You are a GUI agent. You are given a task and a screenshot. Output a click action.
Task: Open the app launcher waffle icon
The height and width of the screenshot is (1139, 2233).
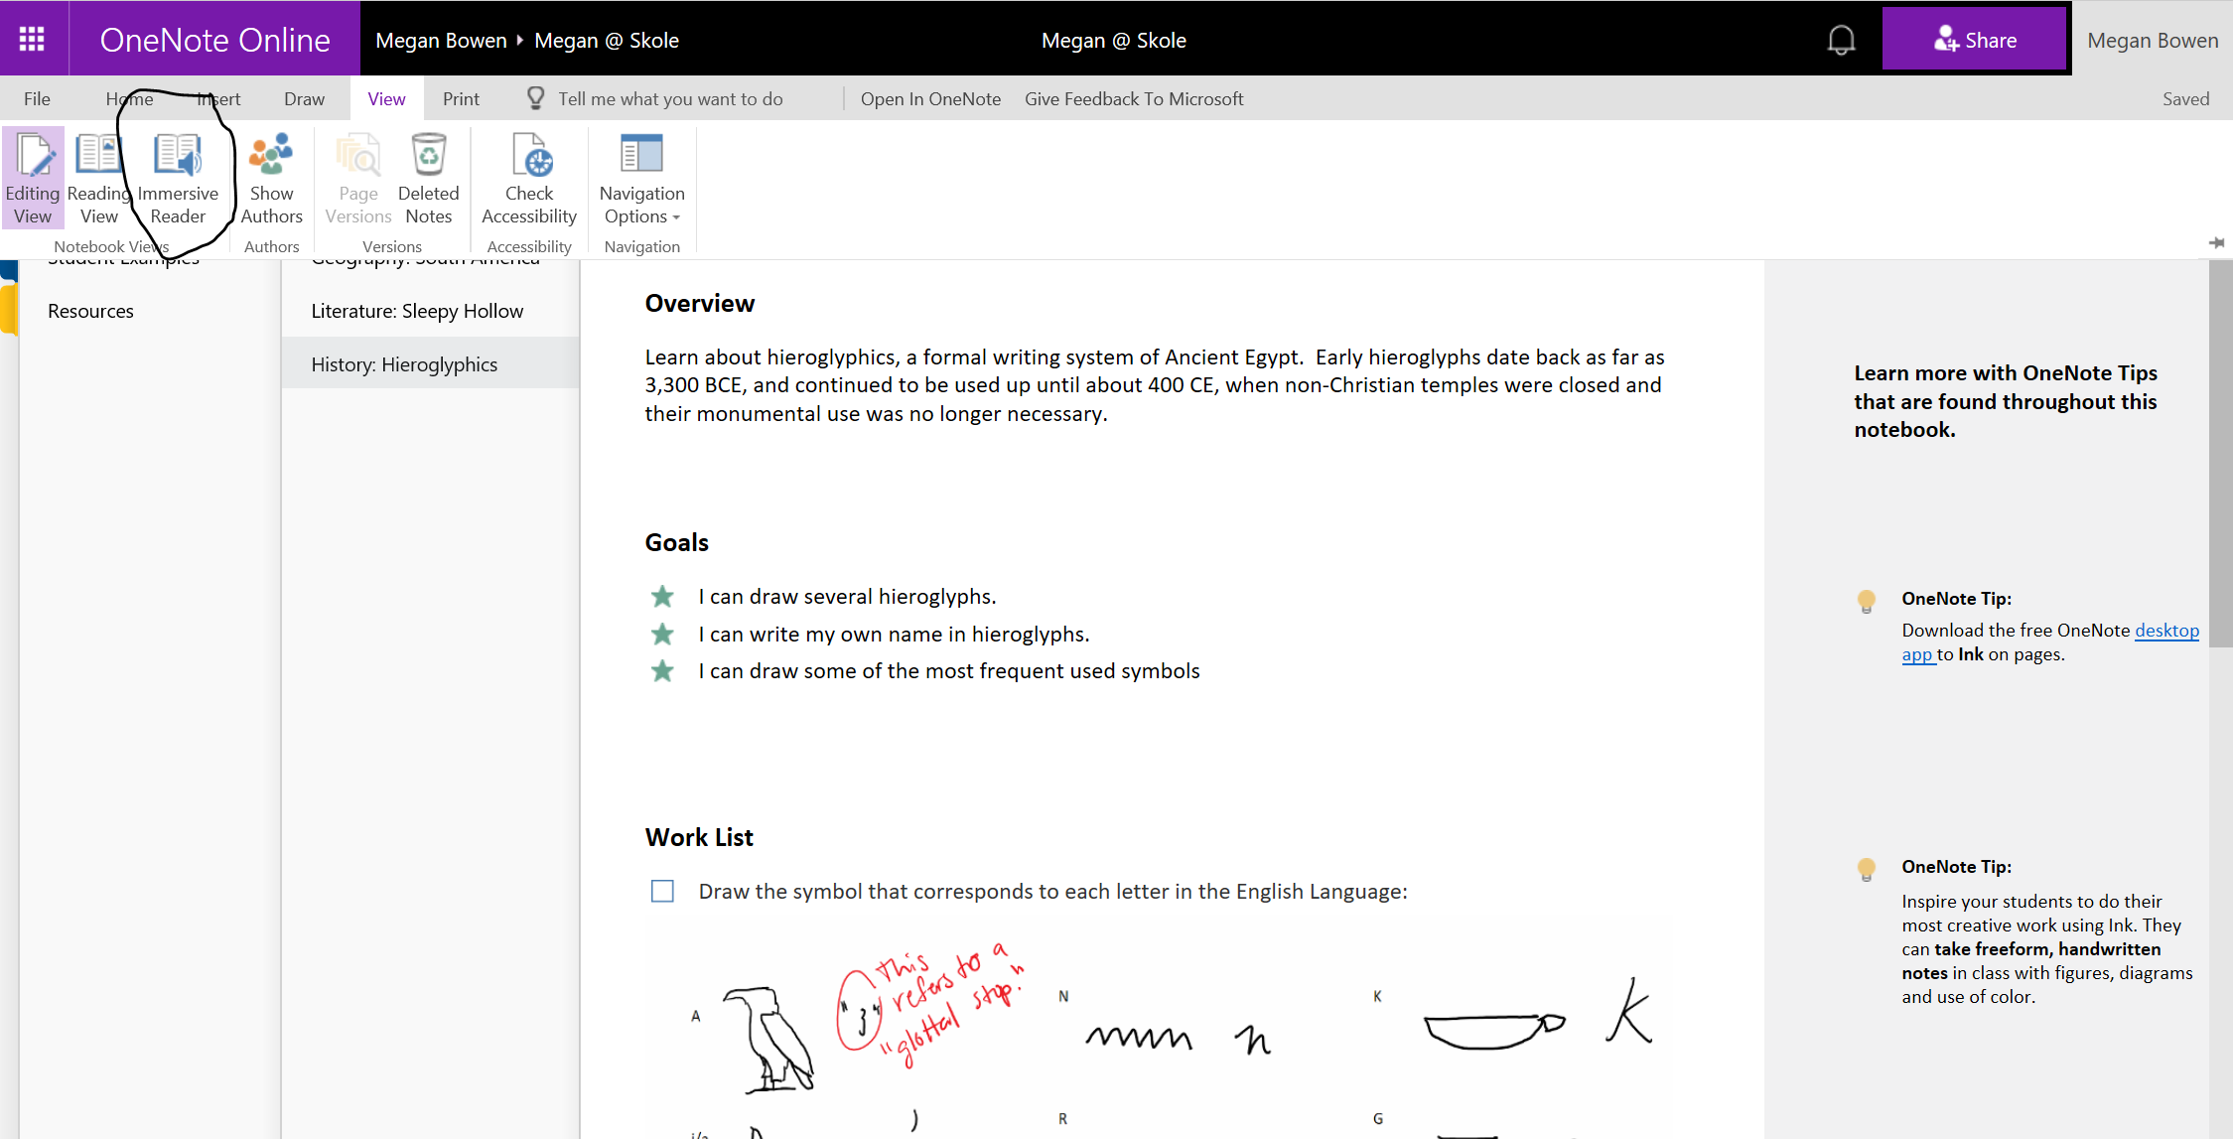[x=32, y=39]
